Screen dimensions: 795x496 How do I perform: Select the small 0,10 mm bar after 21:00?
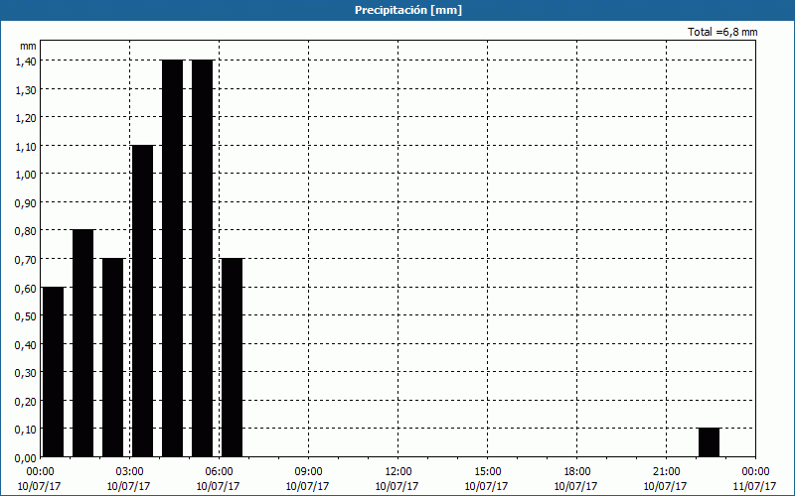[x=709, y=442]
